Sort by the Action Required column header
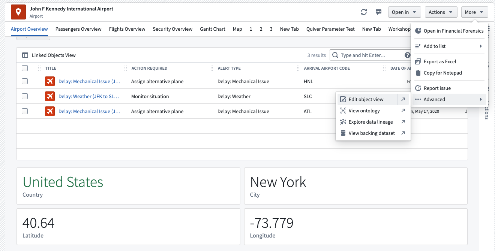The image size is (495, 251). pos(149,68)
